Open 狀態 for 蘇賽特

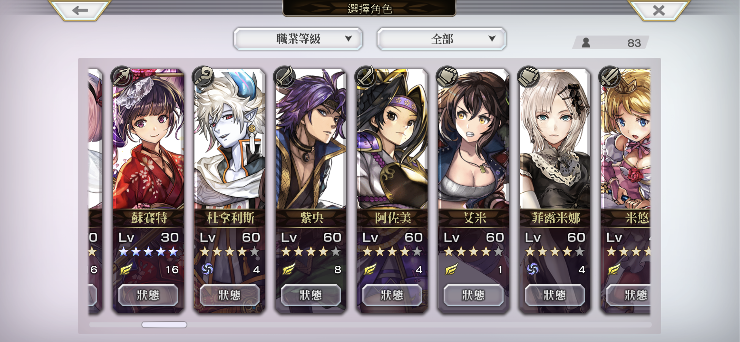pos(148,295)
